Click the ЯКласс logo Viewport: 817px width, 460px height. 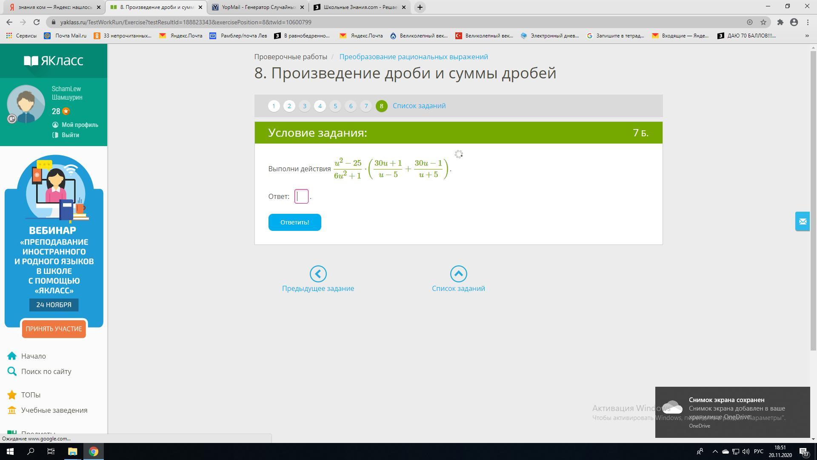[54, 61]
